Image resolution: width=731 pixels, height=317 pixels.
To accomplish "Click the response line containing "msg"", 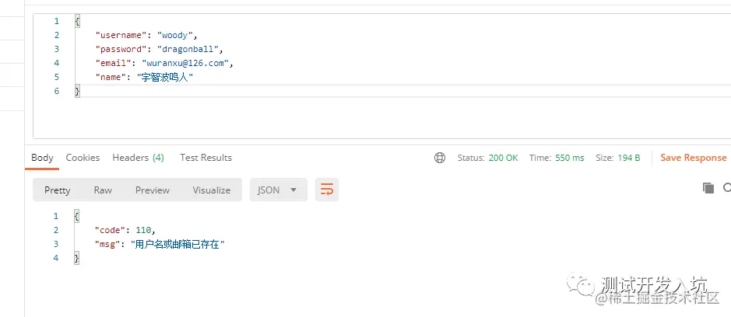I will click(x=160, y=244).
